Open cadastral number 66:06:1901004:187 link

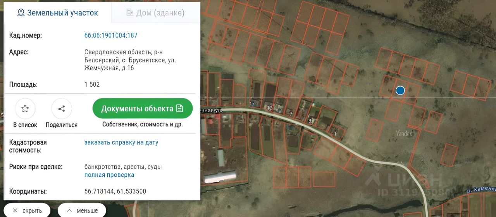click(x=111, y=36)
